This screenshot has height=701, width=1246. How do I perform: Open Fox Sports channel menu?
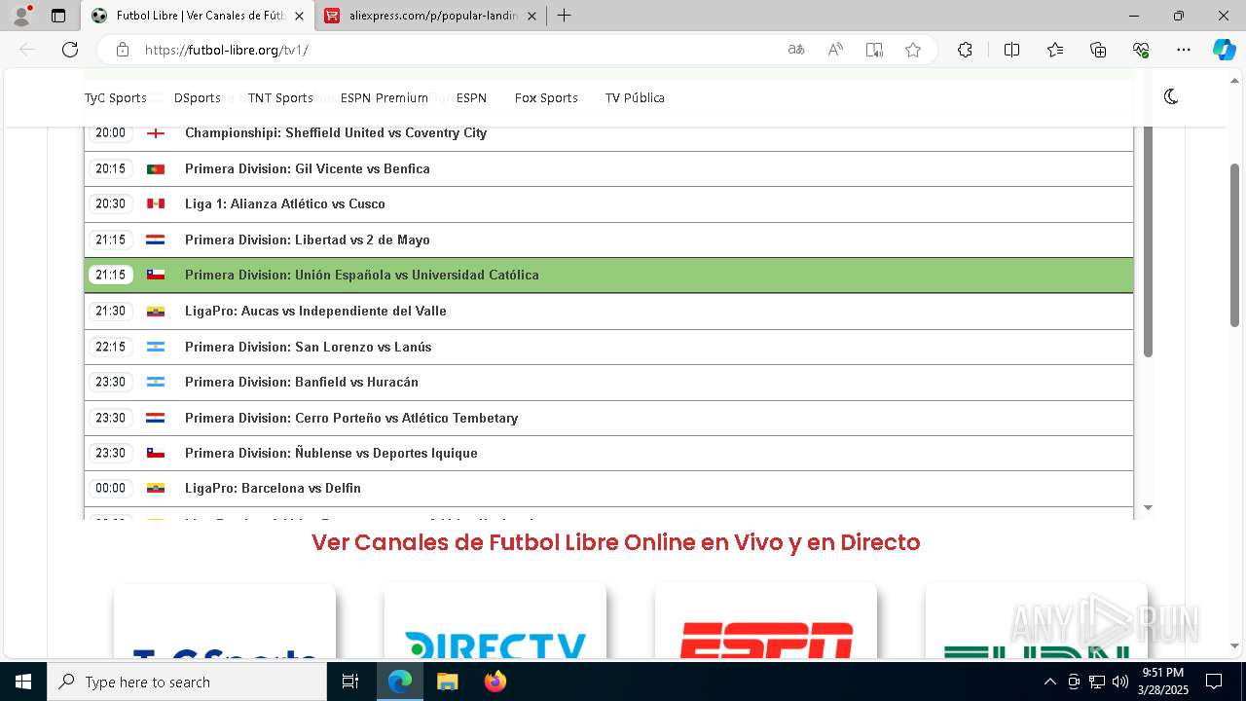click(546, 97)
